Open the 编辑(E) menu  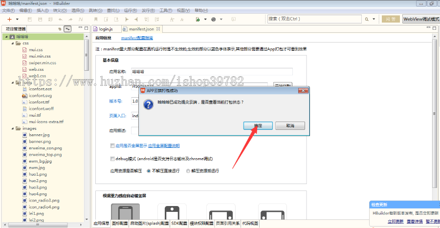pos(25,10)
